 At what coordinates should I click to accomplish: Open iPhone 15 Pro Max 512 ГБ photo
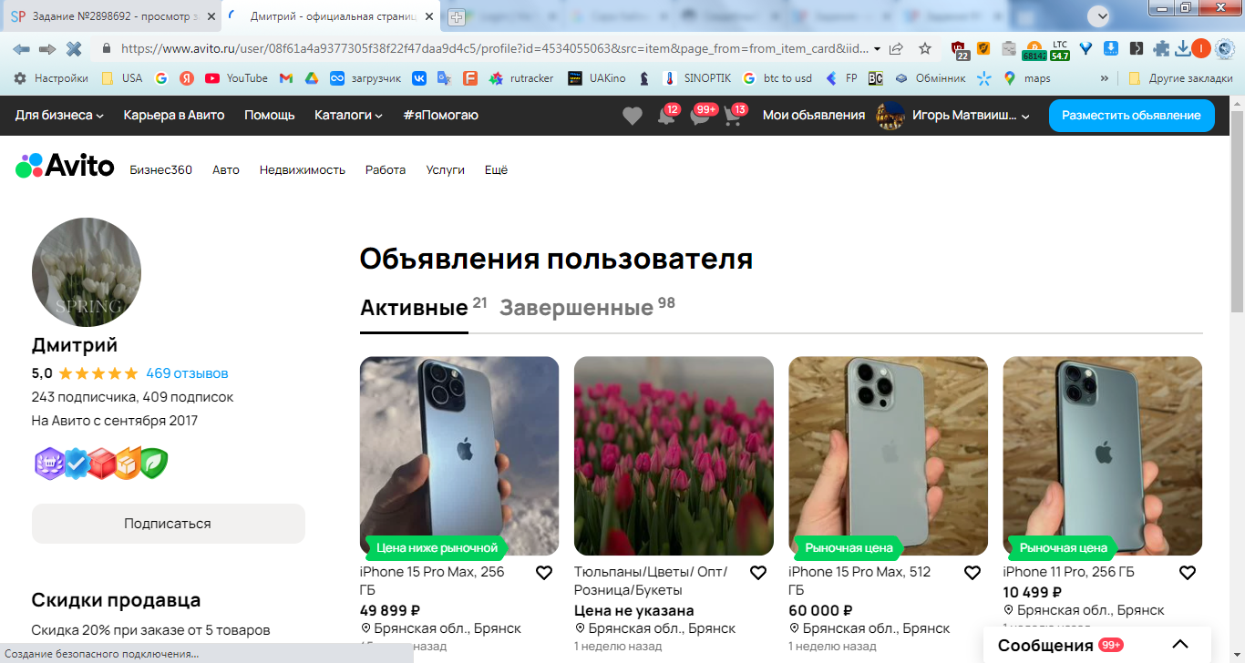pos(888,455)
